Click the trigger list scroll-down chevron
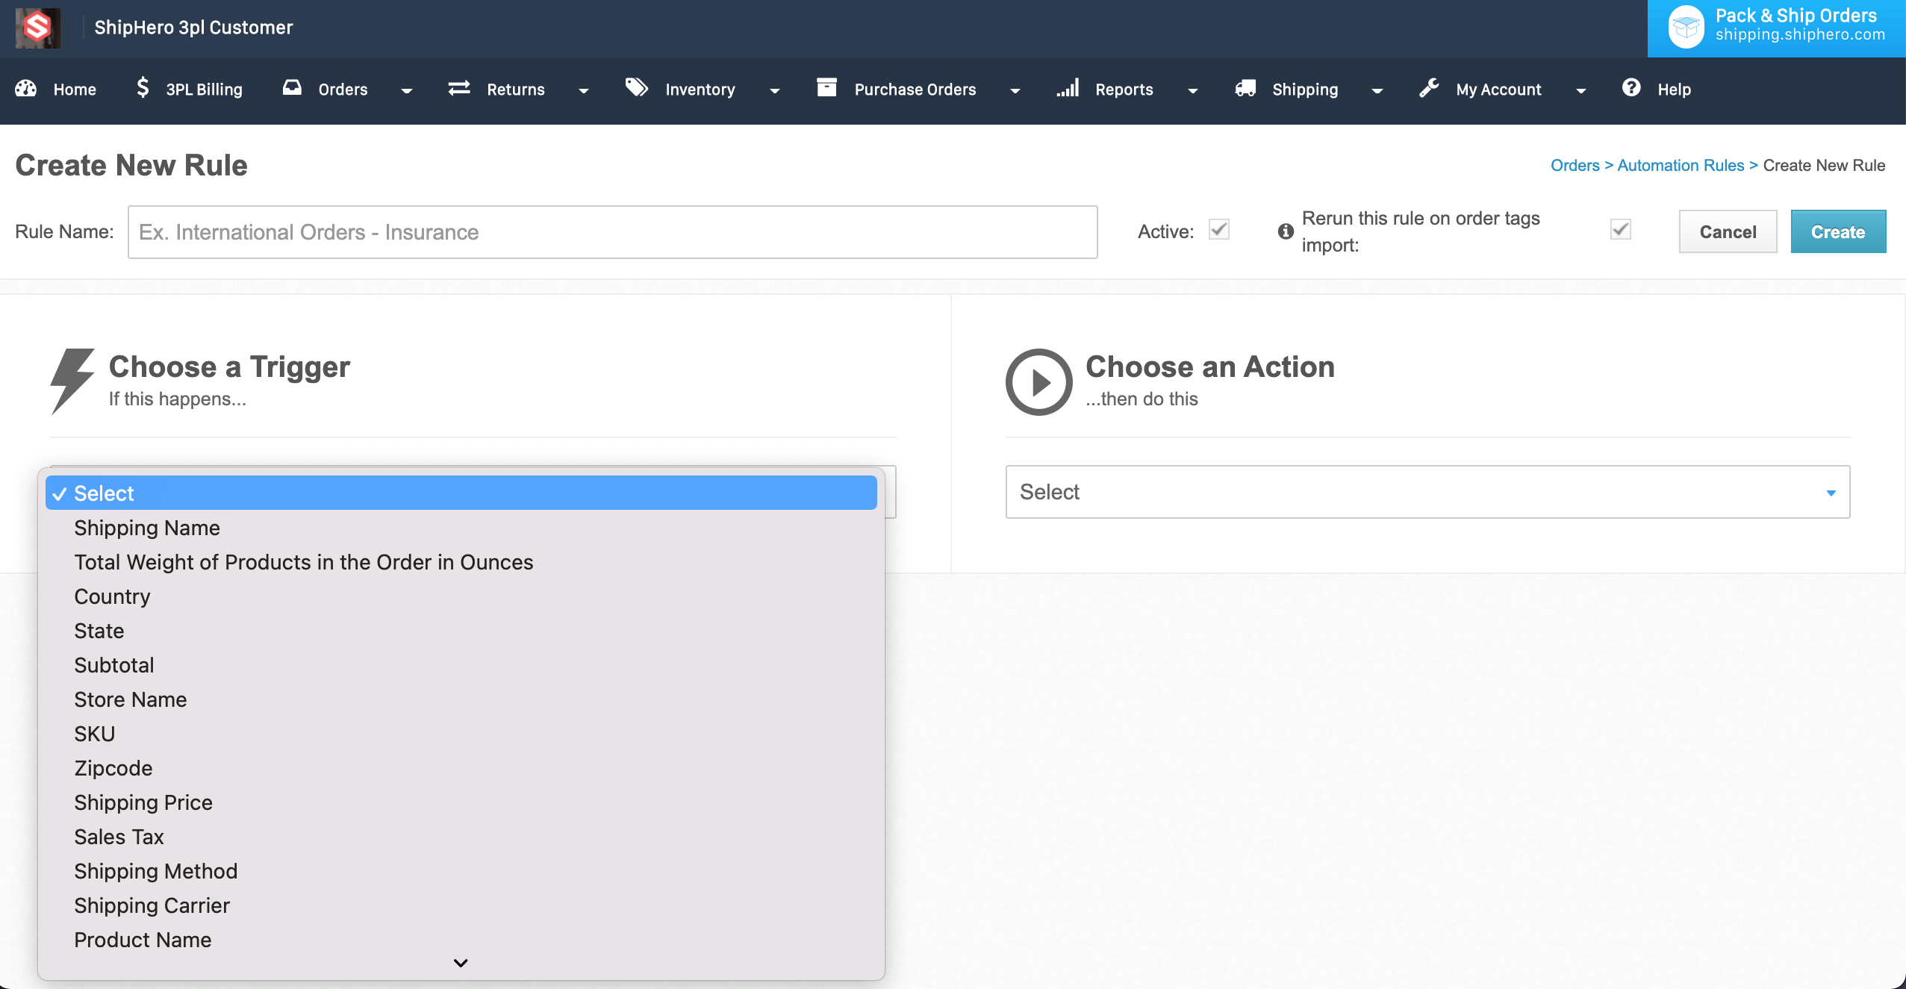1906x989 pixels. 461,963
